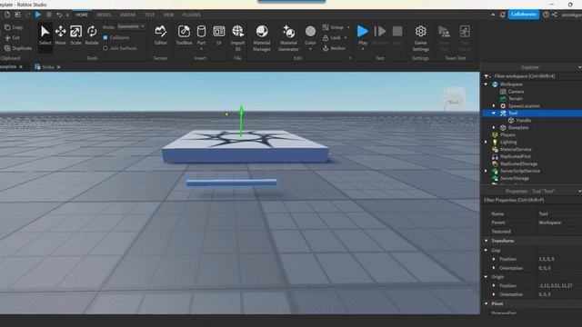
Task: Click the Filter Properties search field
Action: [531, 200]
